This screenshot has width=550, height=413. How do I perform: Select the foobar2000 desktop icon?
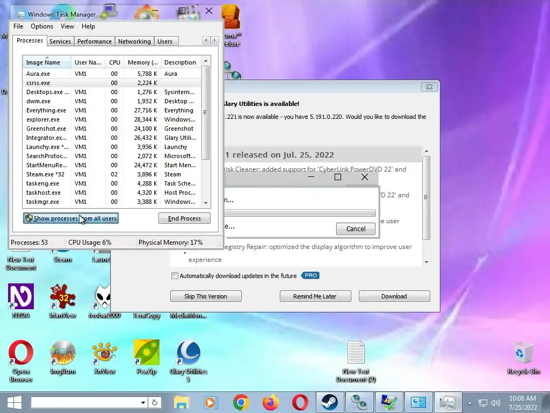click(104, 301)
